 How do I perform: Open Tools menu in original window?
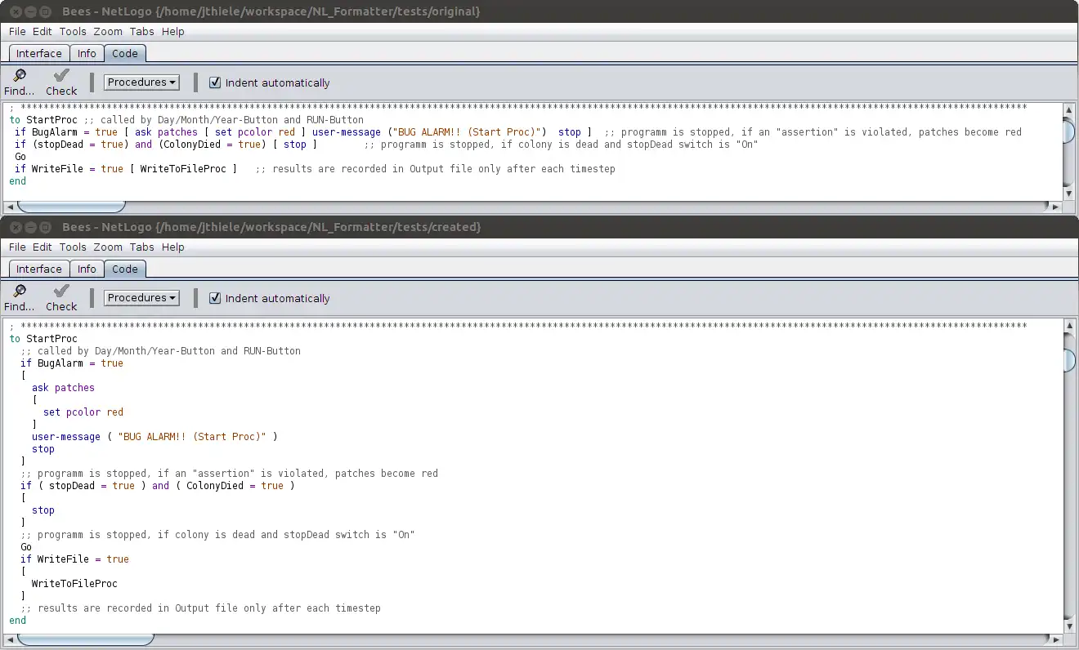click(x=73, y=31)
